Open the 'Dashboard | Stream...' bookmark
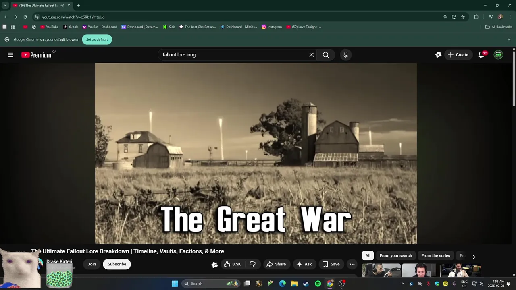This screenshot has height=290, width=516. (139, 27)
